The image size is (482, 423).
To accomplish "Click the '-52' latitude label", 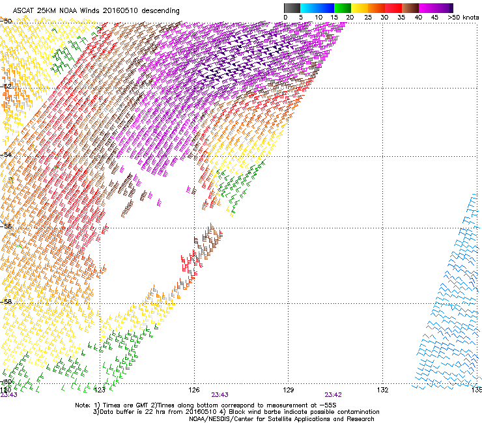I will point(6,87).
